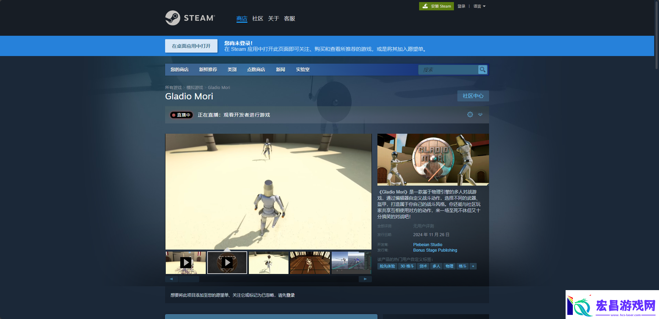Click thumbnail strip slider handle
The width and height of the screenshot is (659, 319).
coord(189,279)
